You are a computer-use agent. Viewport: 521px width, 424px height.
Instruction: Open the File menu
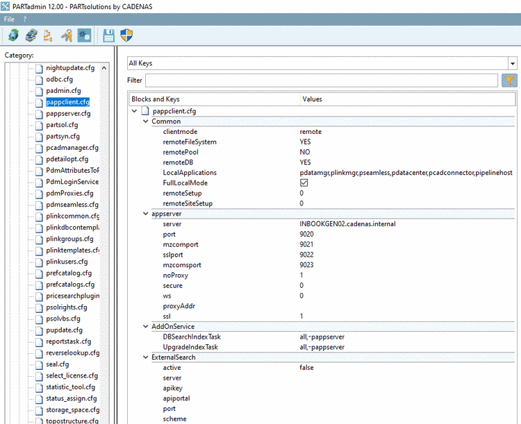click(9, 19)
